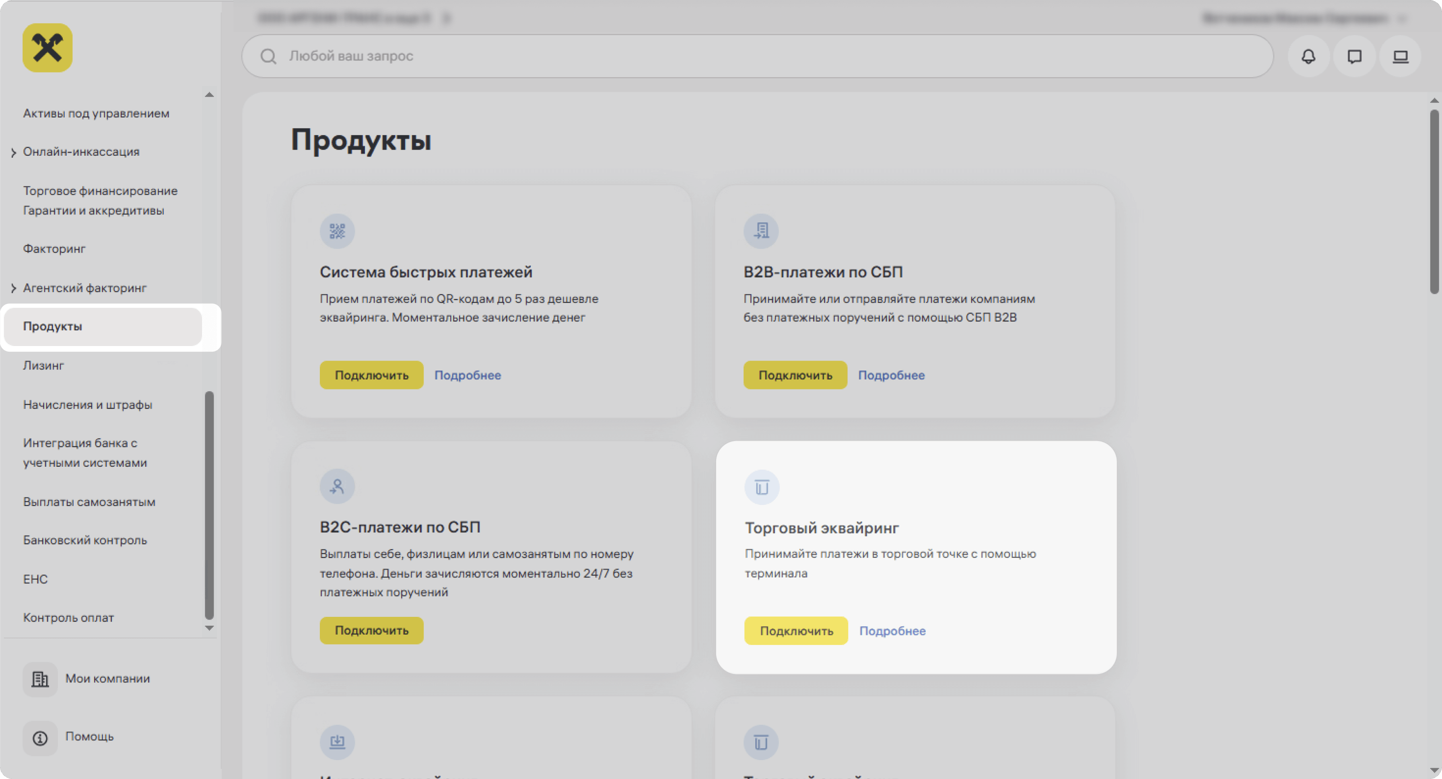This screenshot has width=1442, height=779.
Task: Click the Raiffeisen bank logo icon
Action: pyautogui.click(x=47, y=47)
